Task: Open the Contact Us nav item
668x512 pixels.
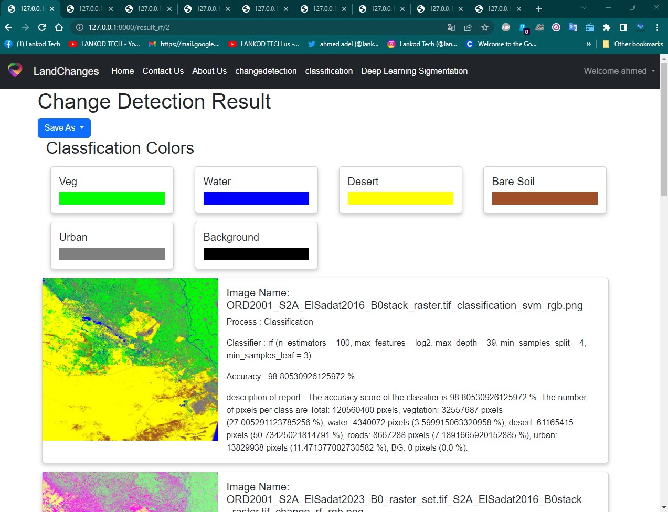Action: 163,71
